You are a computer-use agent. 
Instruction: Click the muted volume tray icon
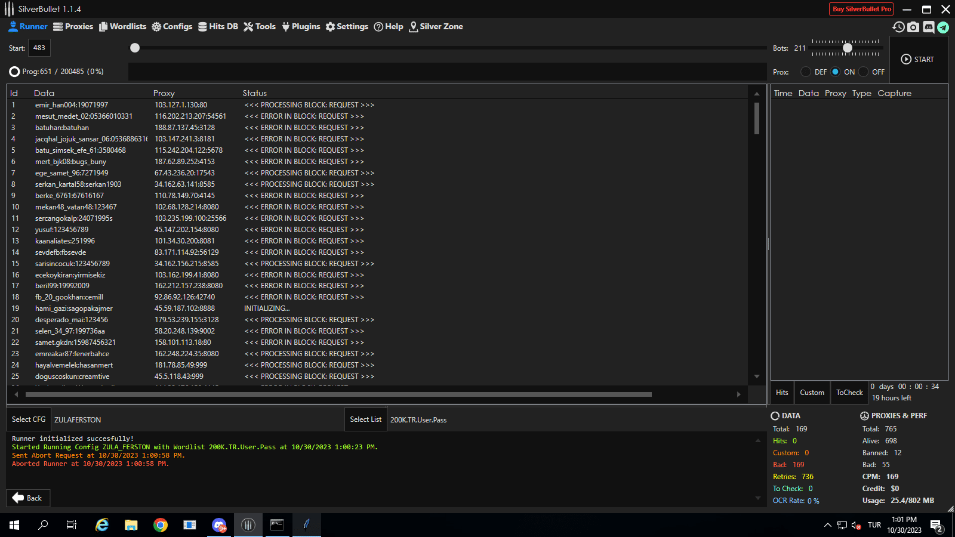[x=856, y=525]
